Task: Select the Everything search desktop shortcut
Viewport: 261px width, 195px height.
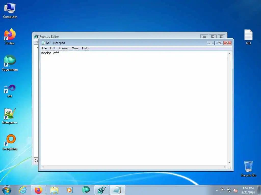Action: (10, 142)
